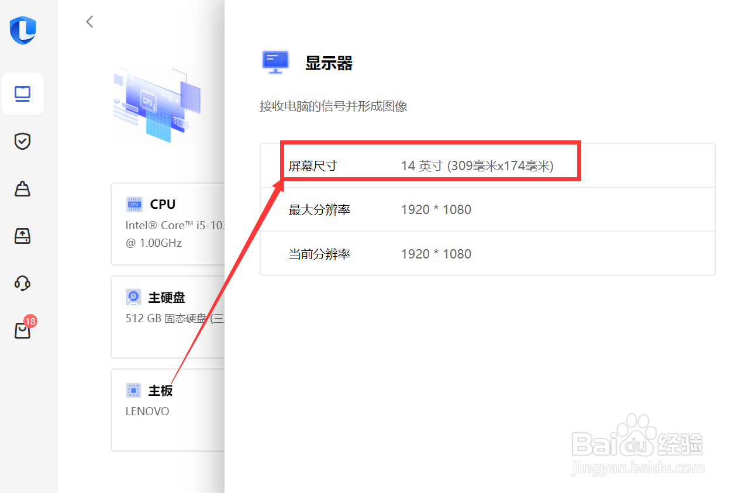745x493 pixels.
Task: Click the motherboard icon
Action: coord(133,390)
